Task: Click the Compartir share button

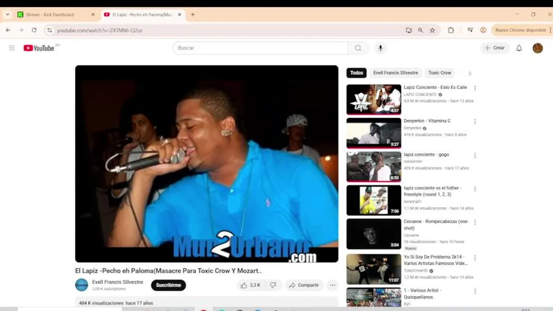Action: tap(304, 285)
